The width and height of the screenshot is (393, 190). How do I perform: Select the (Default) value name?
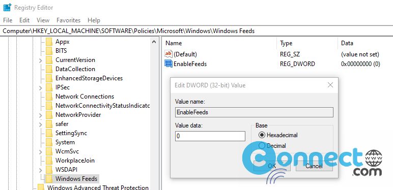[185, 54]
